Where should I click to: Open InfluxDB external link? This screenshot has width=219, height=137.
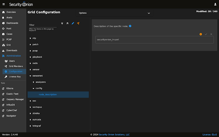pyautogui.click(x=11, y=105)
